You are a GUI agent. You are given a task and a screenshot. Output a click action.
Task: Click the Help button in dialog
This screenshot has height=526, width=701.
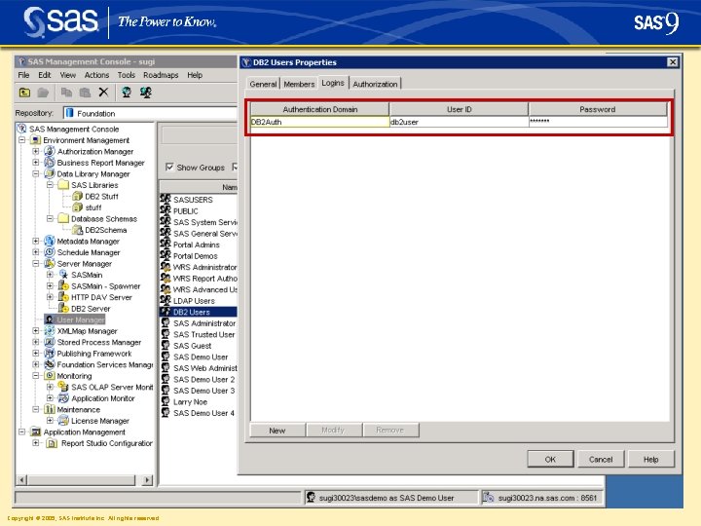pyautogui.click(x=651, y=460)
